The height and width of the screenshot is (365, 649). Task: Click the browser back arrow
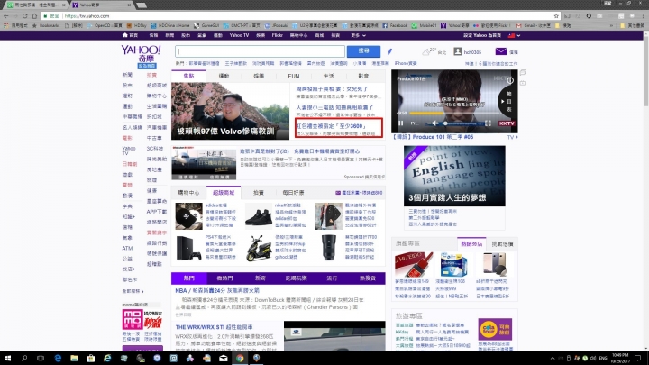coord(5,15)
